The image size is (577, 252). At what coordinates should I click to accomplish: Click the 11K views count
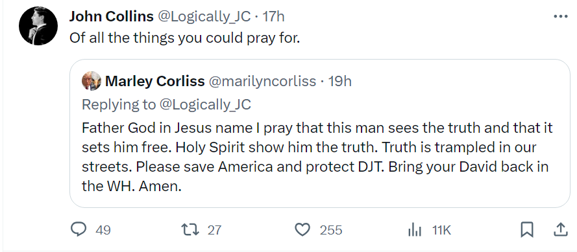441,231
